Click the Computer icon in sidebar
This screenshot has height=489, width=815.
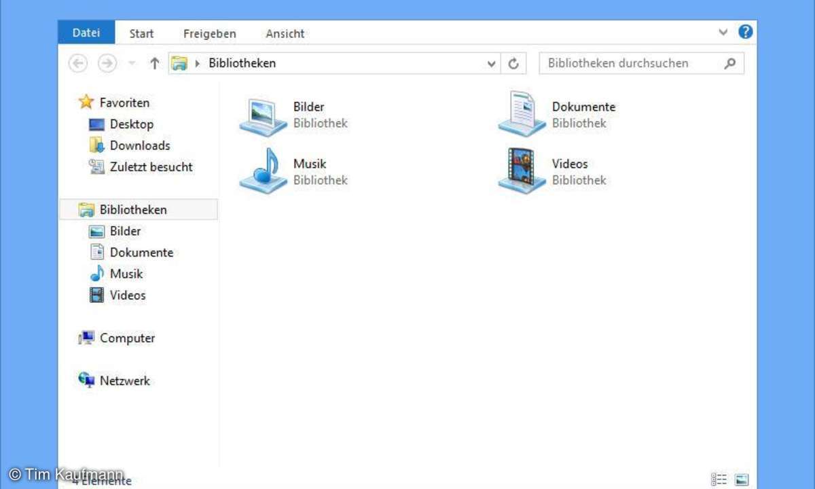click(x=86, y=338)
